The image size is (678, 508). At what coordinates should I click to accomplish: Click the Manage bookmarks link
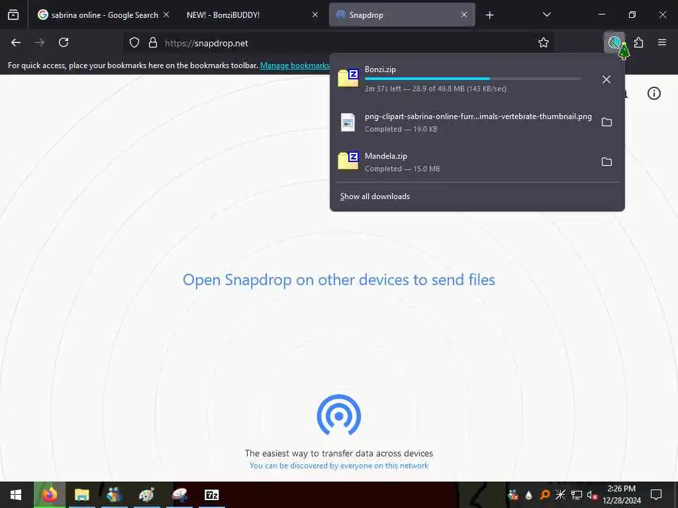(295, 65)
